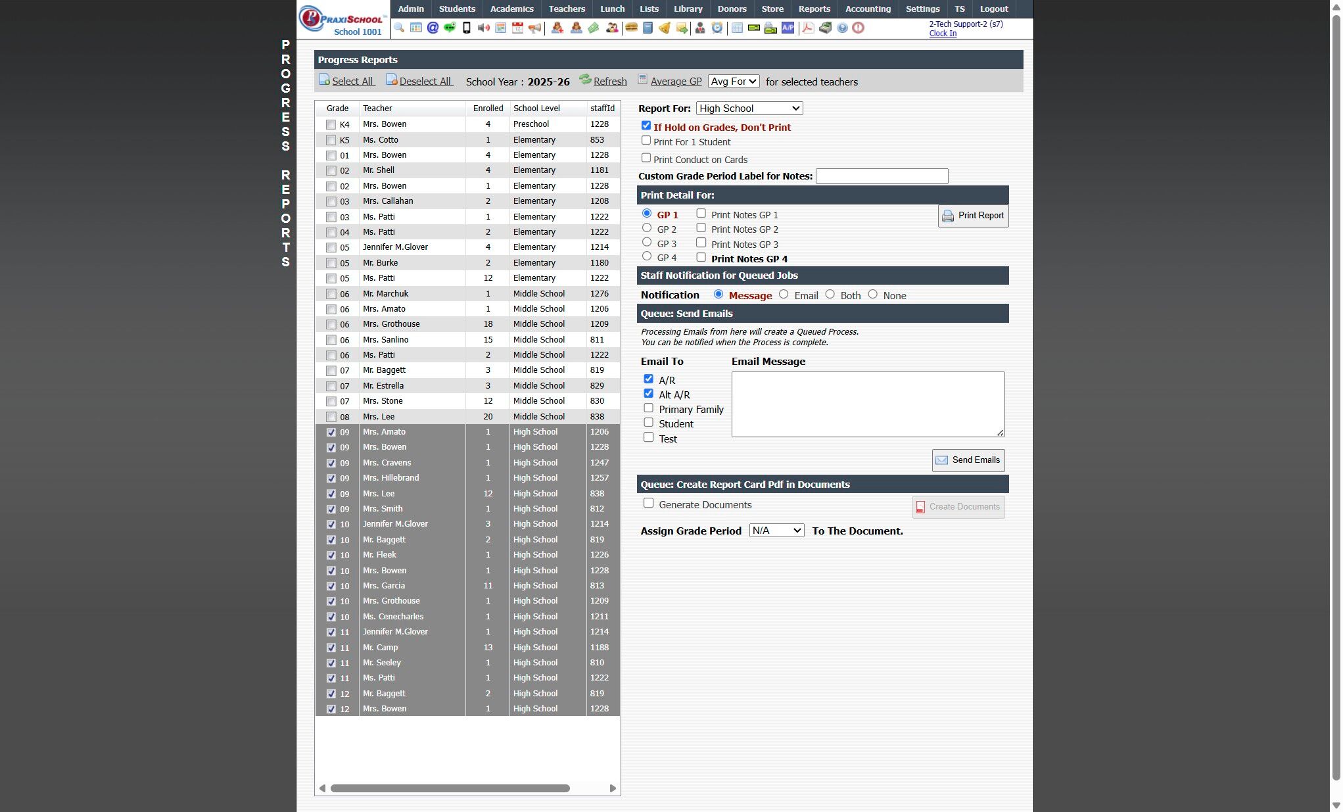Click the Clock In link
The width and height of the screenshot is (1343, 812).
(943, 34)
